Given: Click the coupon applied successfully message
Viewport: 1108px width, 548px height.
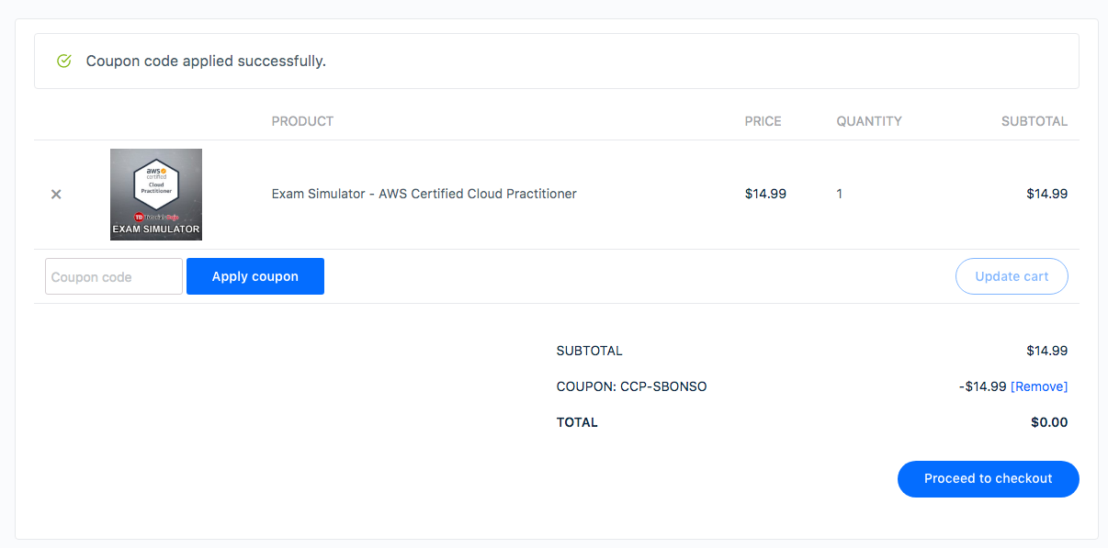Looking at the screenshot, I should click(x=206, y=62).
